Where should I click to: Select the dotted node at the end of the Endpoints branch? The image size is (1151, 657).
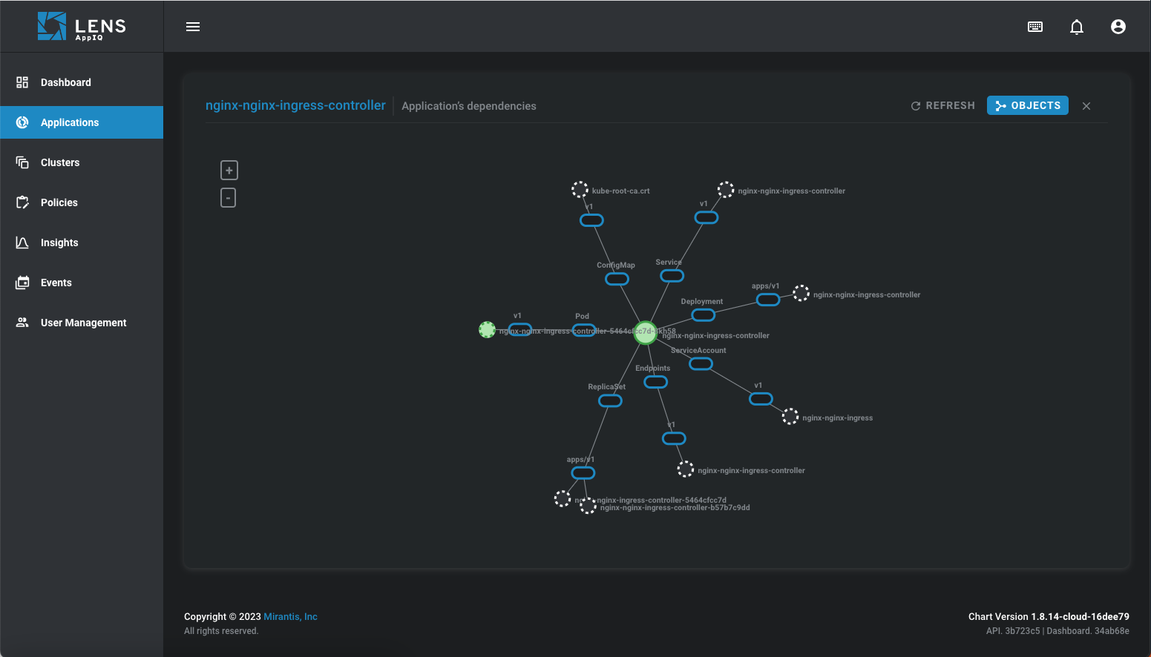point(686,469)
